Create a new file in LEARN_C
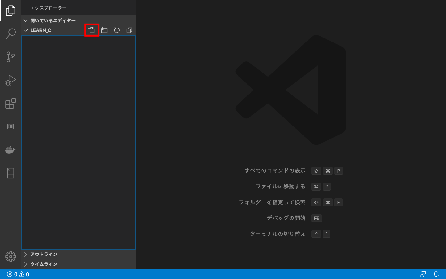Viewport: 446px width, 279px height. tap(92, 30)
